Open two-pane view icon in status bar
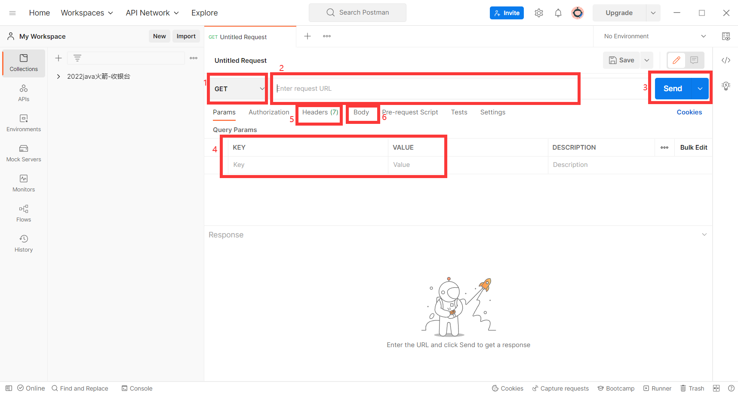The image size is (738, 394). point(716,388)
